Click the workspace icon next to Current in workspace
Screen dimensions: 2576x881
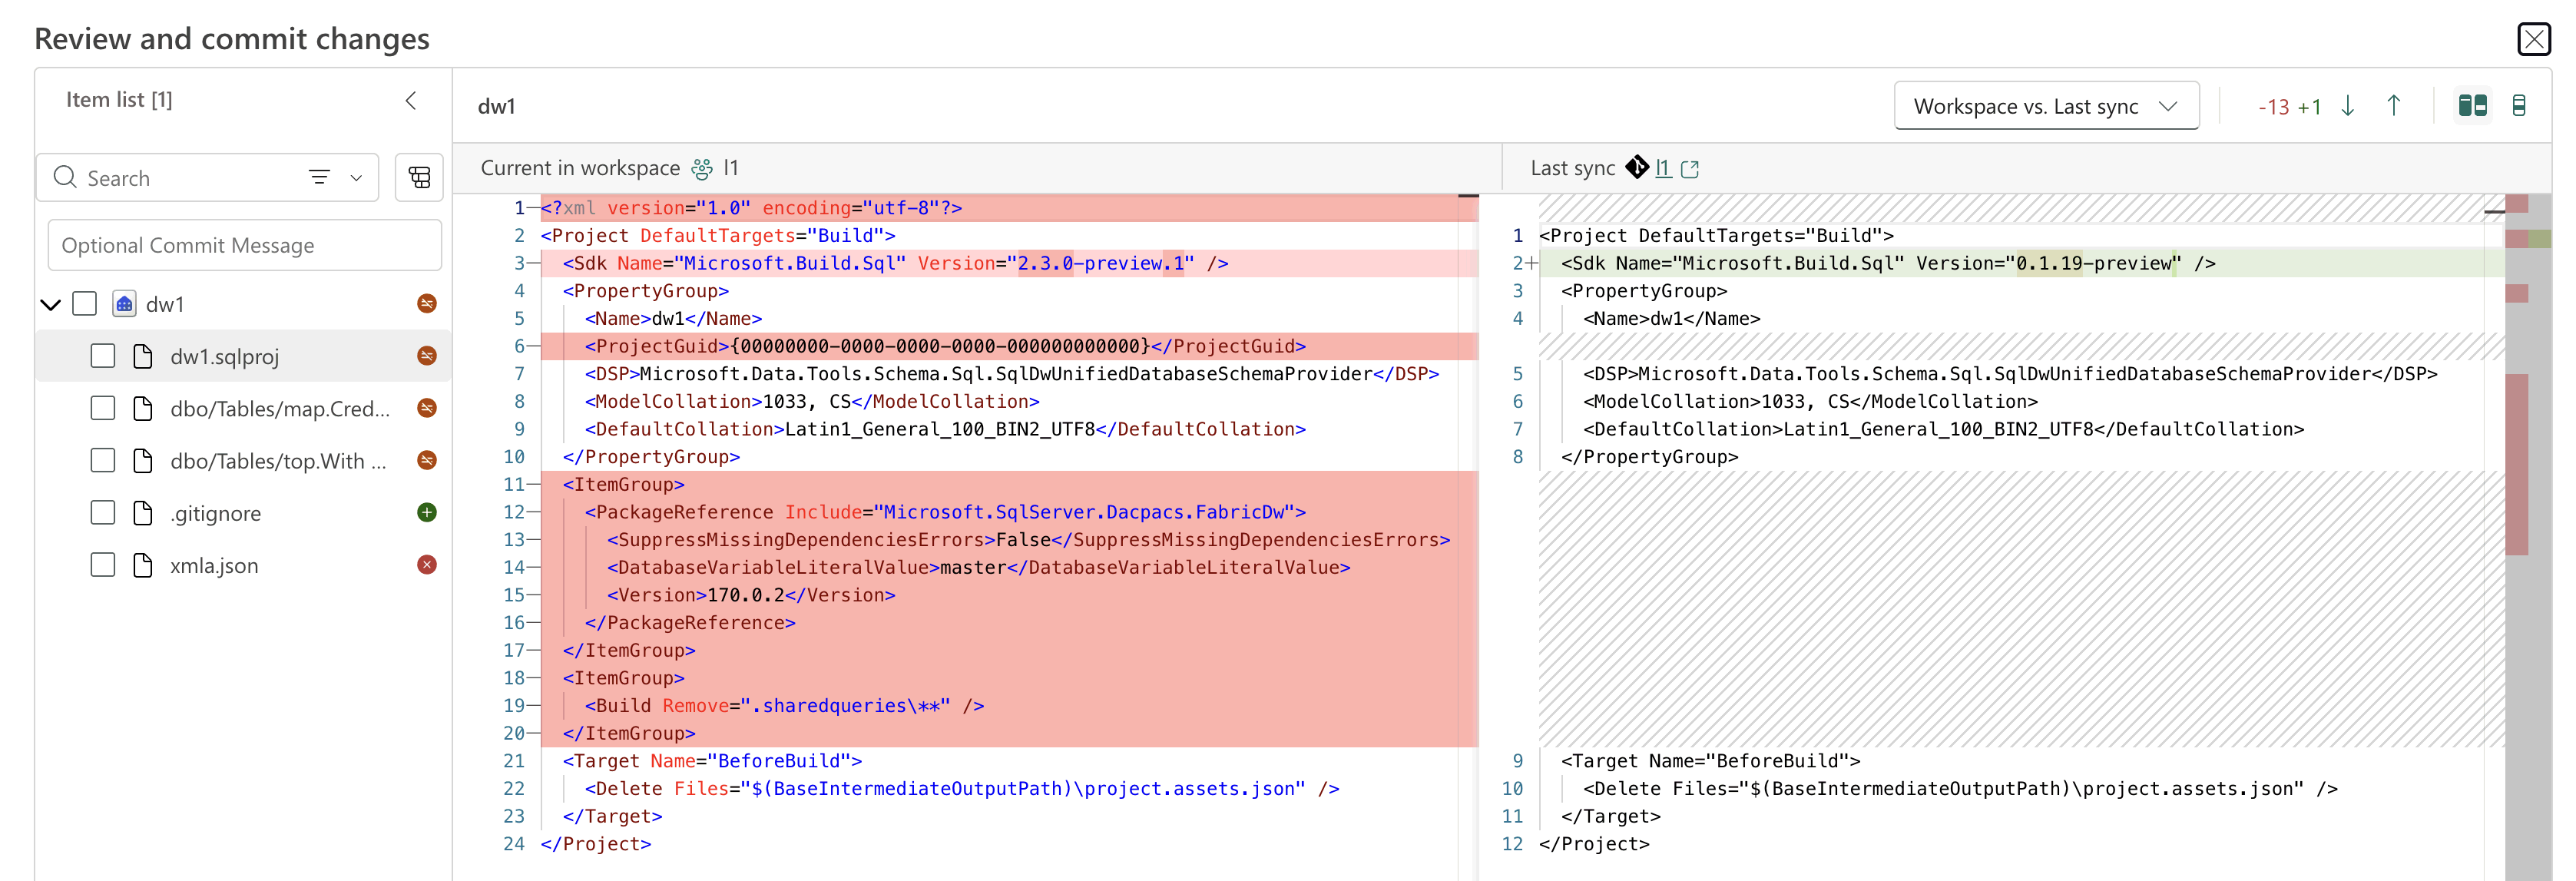[x=703, y=169]
